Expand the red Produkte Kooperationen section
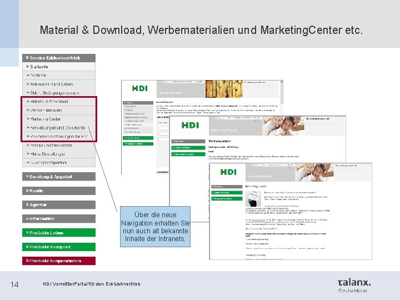 click(59, 261)
